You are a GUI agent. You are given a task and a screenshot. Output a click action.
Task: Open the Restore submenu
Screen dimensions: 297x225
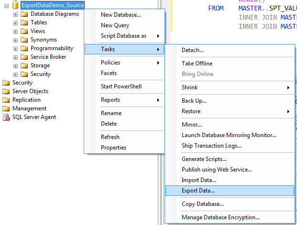[x=191, y=111]
